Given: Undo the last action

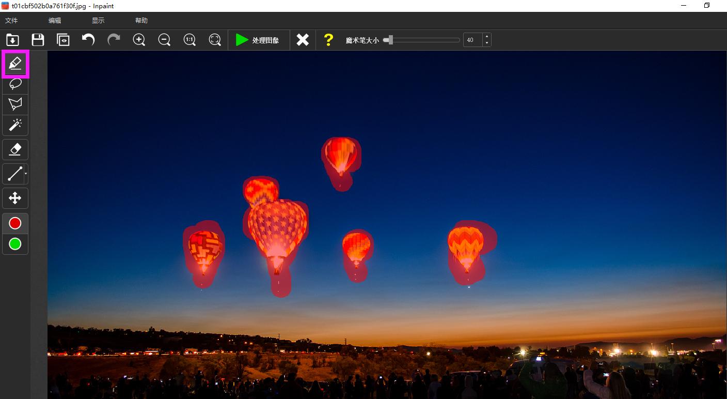Looking at the screenshot, I should point(88,40).
